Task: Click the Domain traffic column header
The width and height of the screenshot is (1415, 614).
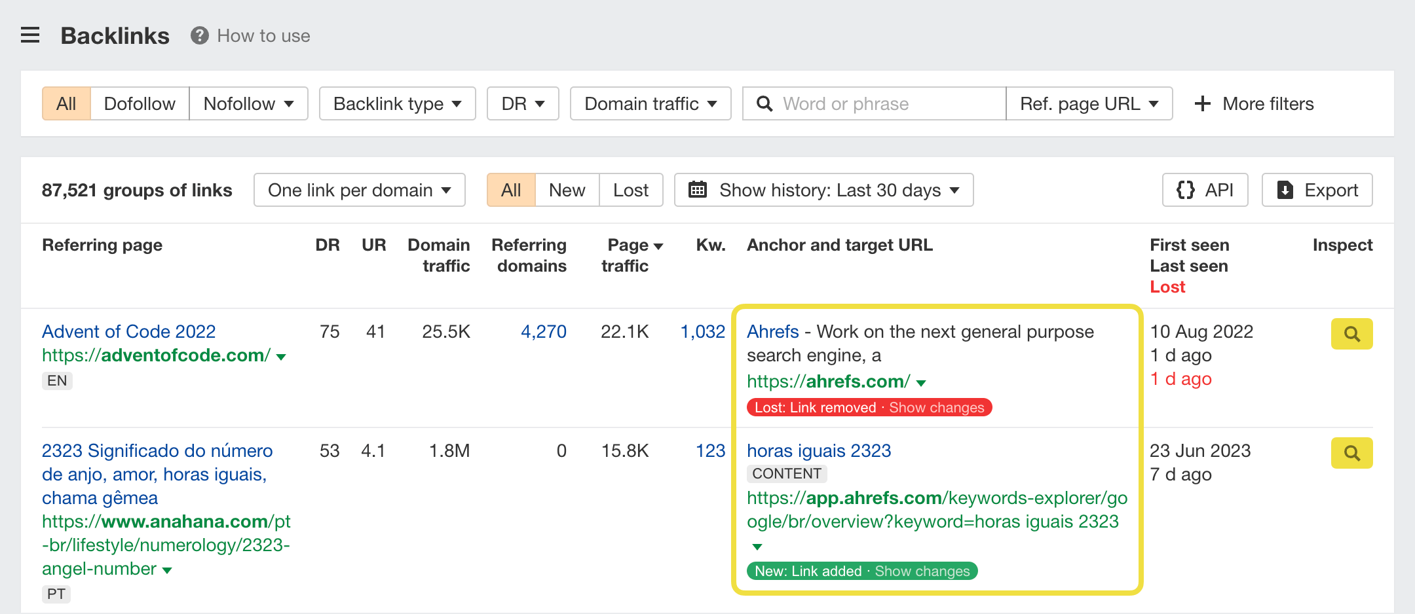Action: pos(438,255)
